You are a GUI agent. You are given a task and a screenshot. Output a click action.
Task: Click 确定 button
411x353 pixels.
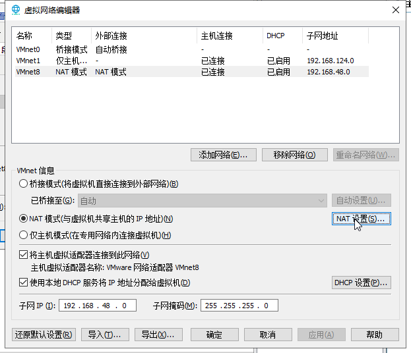click(214, 335)
